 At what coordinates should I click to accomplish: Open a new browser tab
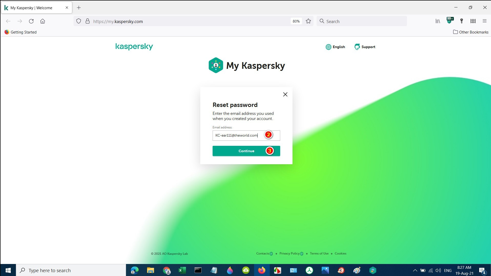[79, 8]
